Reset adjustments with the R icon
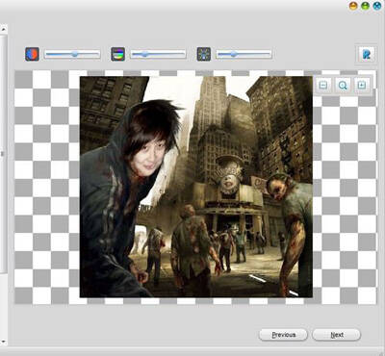 pyautogui.click(x=366, y=54)
